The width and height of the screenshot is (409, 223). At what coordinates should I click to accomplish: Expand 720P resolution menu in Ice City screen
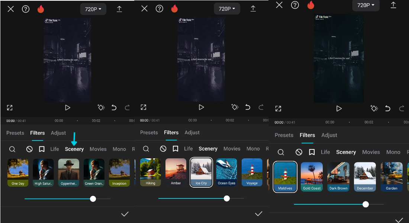227,9
